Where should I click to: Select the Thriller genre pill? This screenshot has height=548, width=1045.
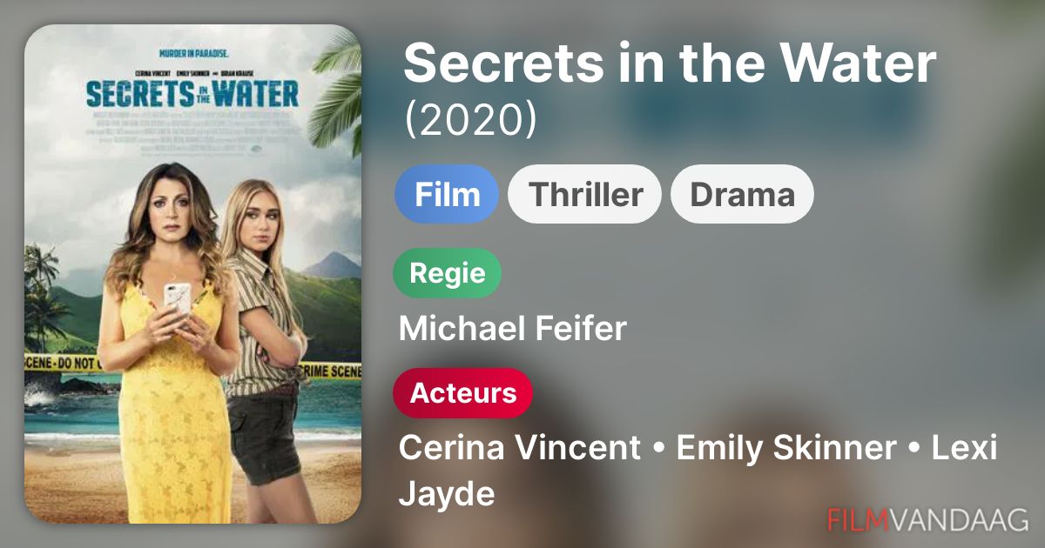[585, 194]
